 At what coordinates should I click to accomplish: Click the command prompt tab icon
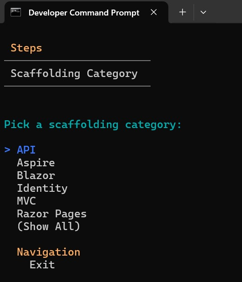15,12
